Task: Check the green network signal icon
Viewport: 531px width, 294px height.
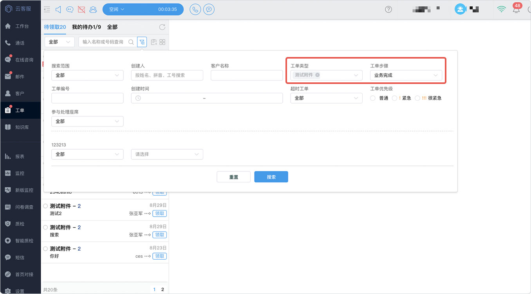Action: click(502, 9)
